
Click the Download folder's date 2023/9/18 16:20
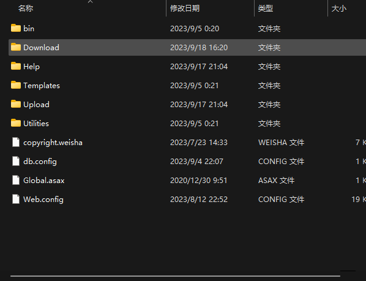pyautogui.click(x=199, y=48)
